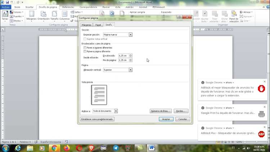
Task: Expand the Aplicar a dropdown
Action: pos(116,111)
